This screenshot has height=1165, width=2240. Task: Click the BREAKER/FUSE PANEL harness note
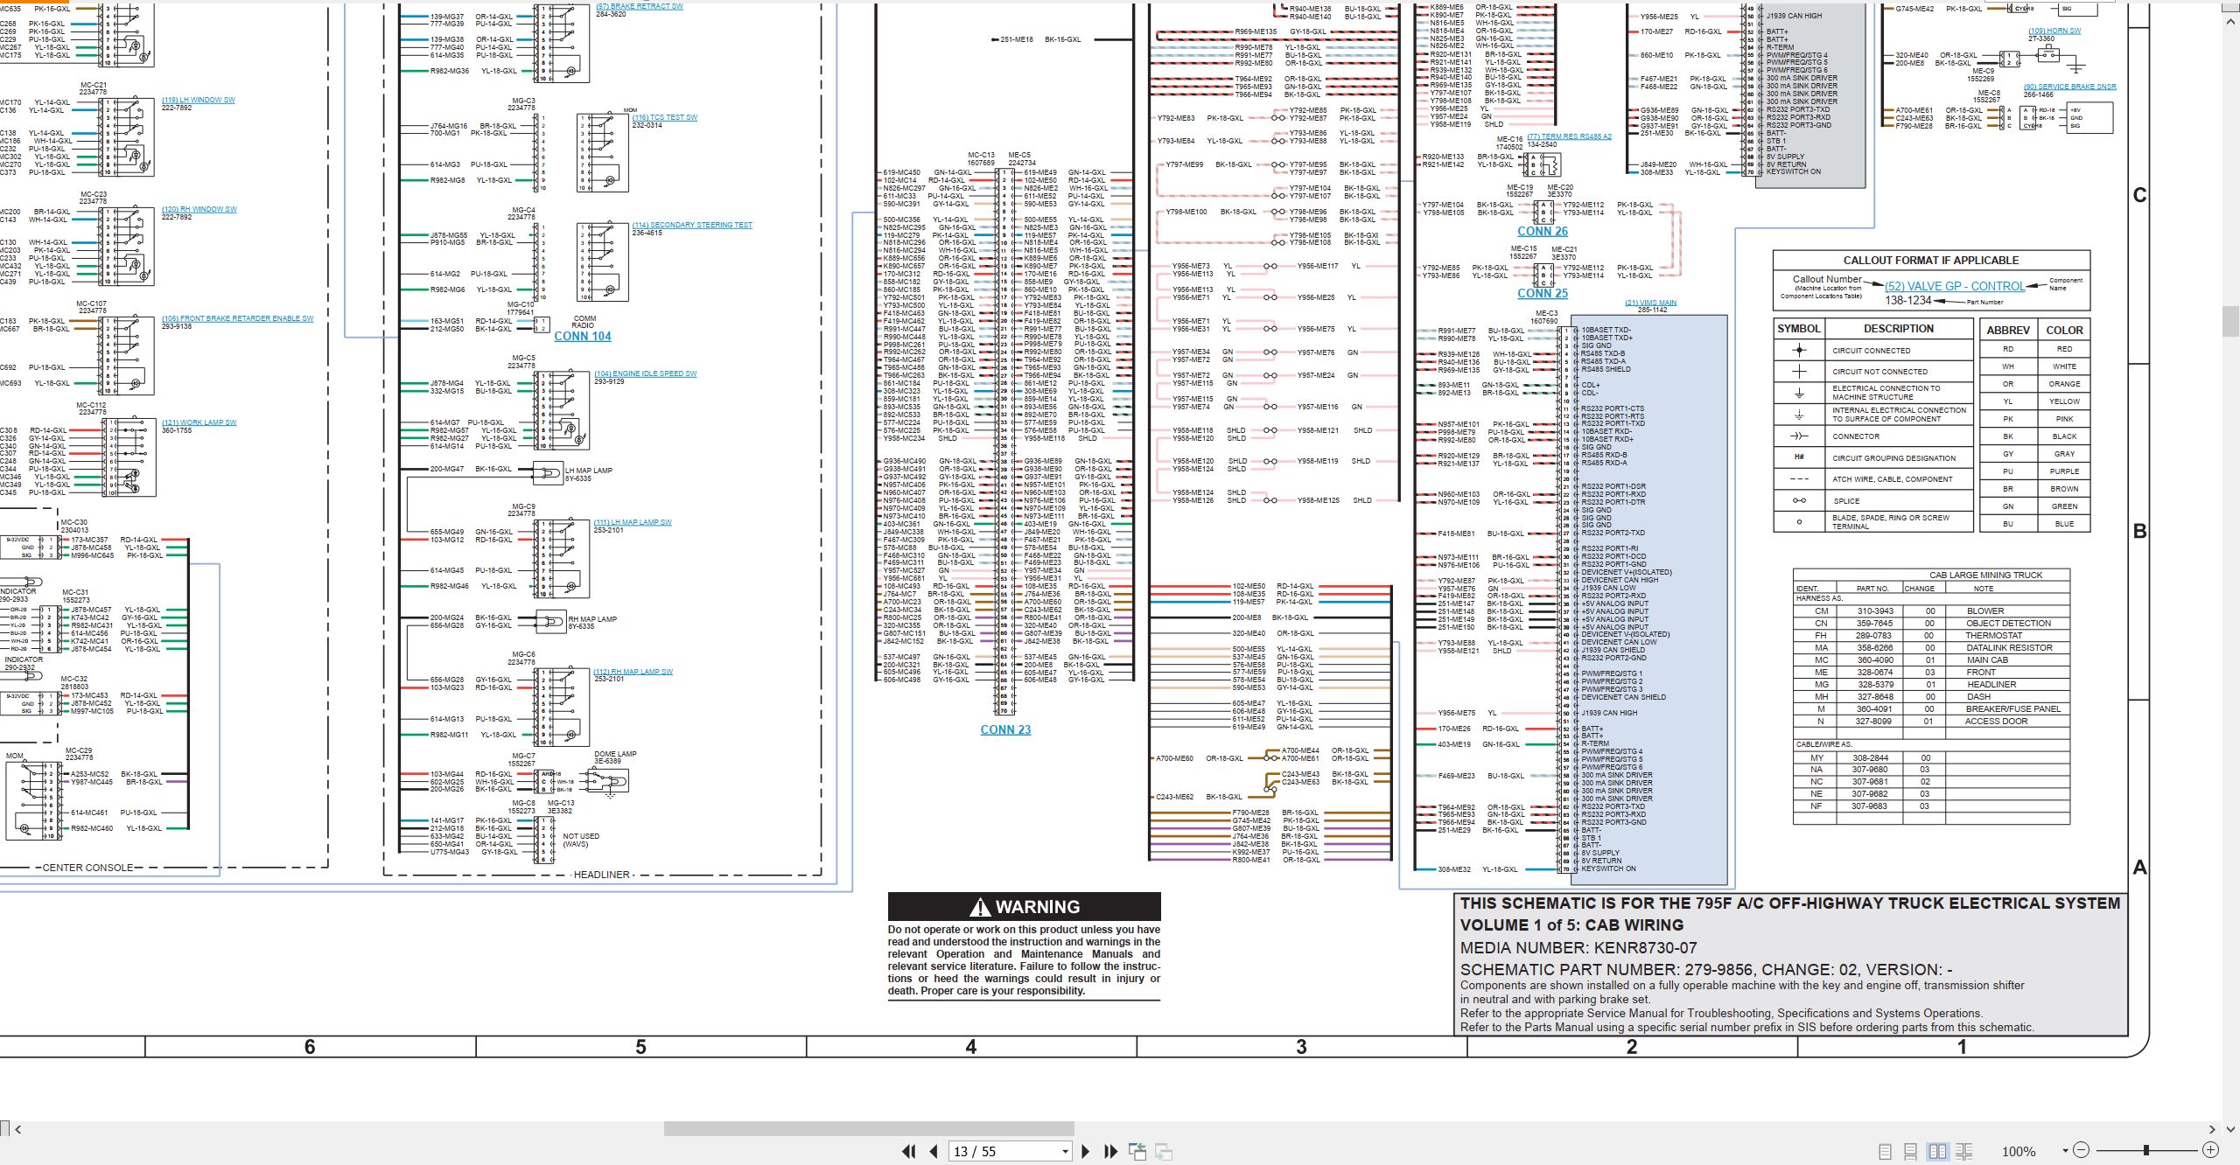(x=2013, y=709)
